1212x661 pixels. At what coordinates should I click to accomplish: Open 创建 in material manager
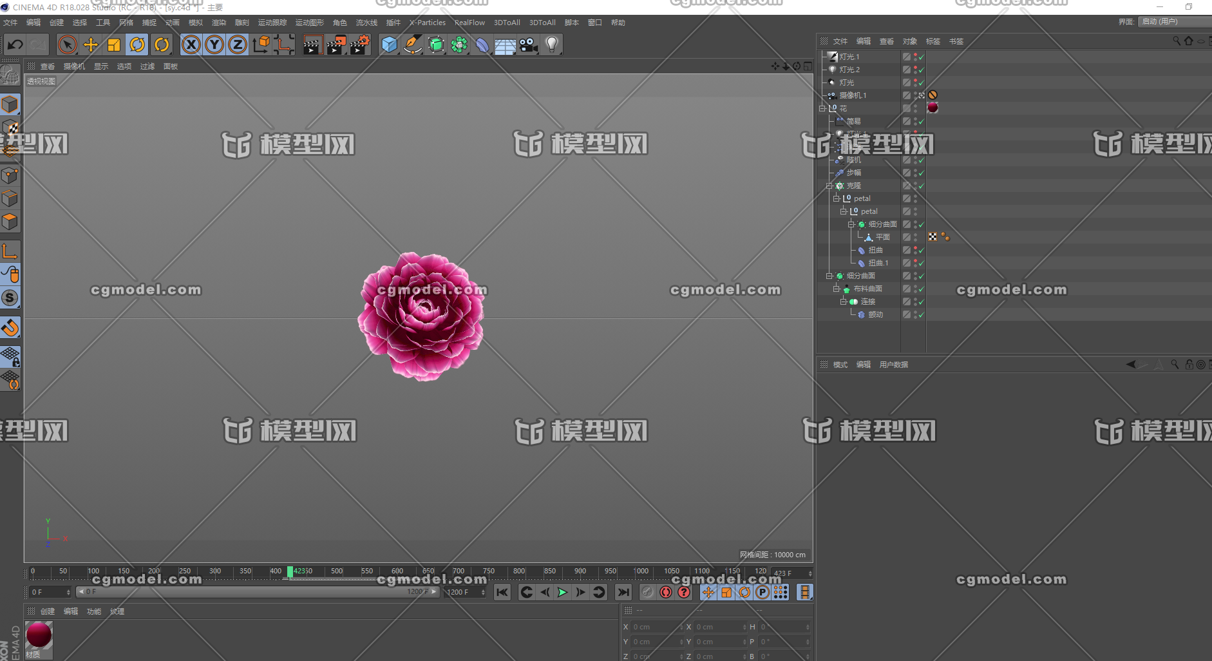48,611
